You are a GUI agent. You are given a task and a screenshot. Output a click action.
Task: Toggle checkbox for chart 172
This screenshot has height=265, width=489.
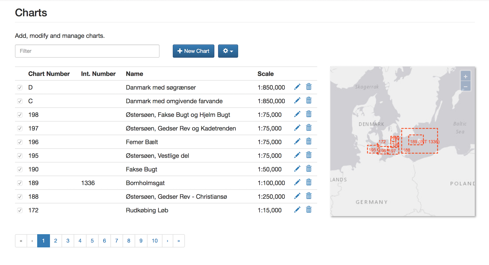(x=20, y=210)
